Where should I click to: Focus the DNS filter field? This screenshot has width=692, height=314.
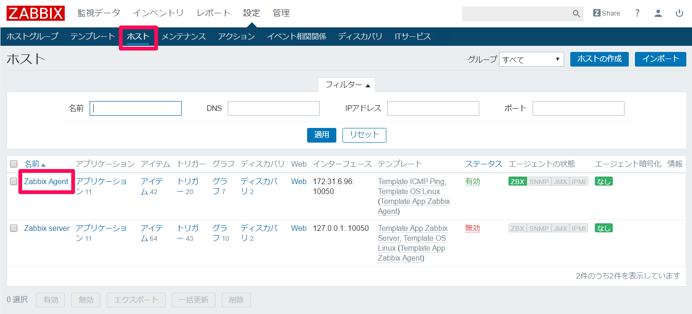pos(274,108)
